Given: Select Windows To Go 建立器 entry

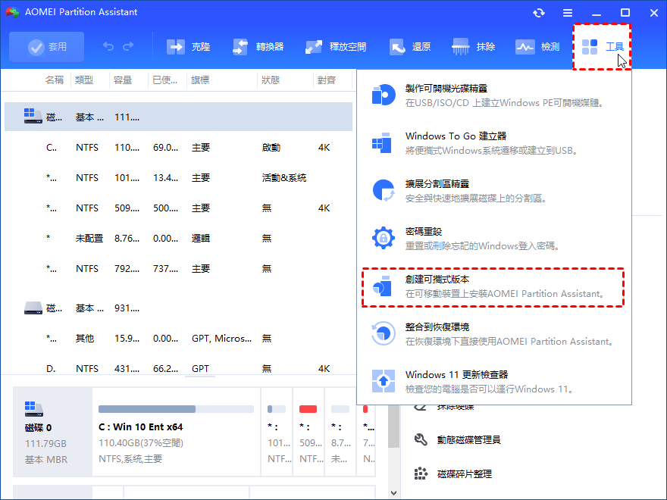Looking at the screenshot, I should [494, 143].
